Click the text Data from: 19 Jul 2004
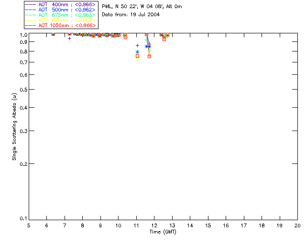The width and height of the screenshot is (306, 244). coord(131,15)
